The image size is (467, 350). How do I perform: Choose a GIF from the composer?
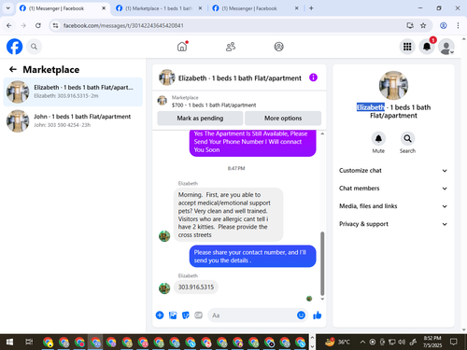(198, 315)
